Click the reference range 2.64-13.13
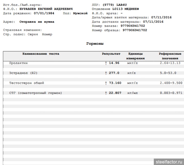Viewport: 184px width, 165px height. click(x=170, y=63)
